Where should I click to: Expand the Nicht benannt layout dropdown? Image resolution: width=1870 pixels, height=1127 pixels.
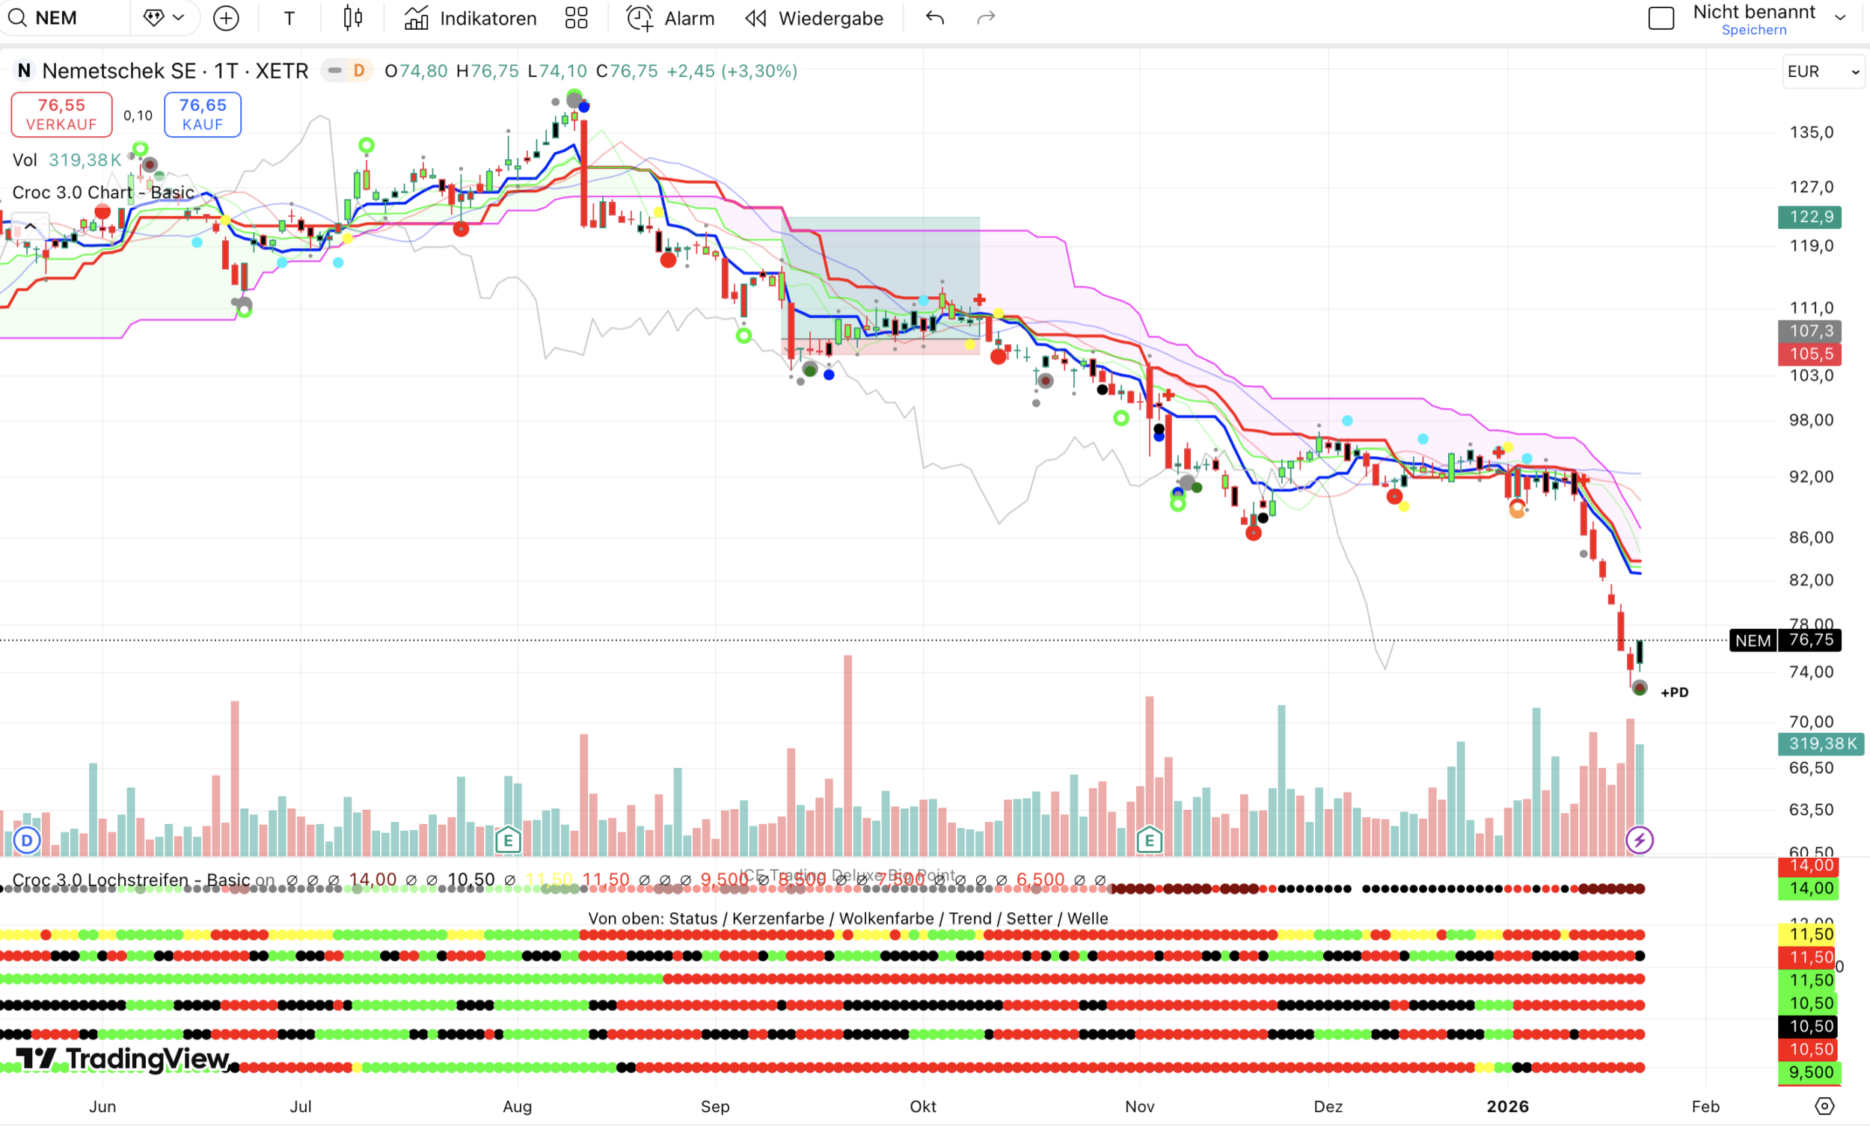point(1839,18)
